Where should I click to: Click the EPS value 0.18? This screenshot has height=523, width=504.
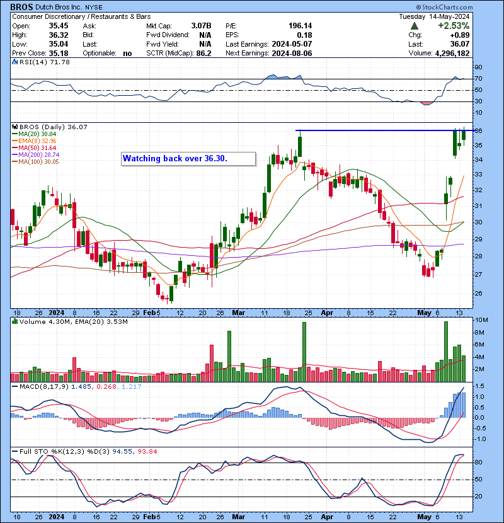[304, 35]
